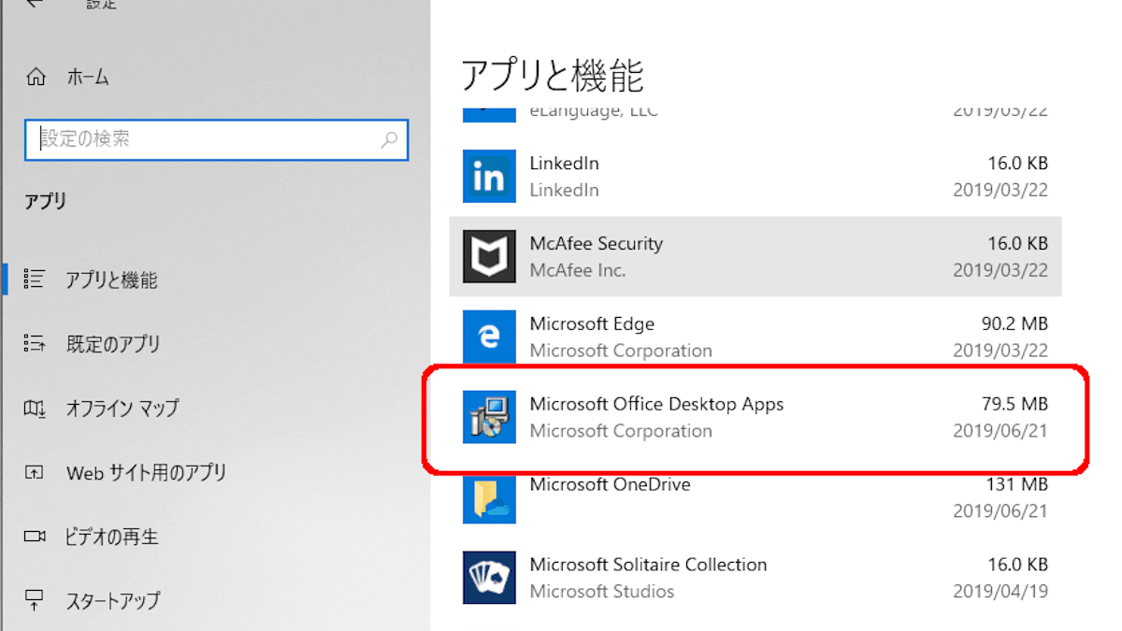Click the オフライン マップ map icon

tap(35, 408)
